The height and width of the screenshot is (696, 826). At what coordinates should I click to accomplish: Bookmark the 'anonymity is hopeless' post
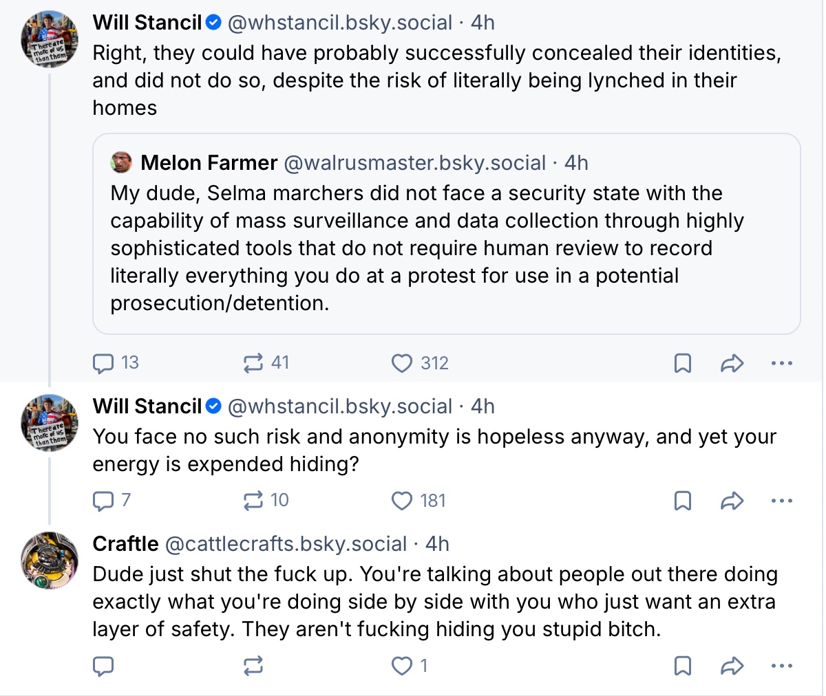click(682, 500)
